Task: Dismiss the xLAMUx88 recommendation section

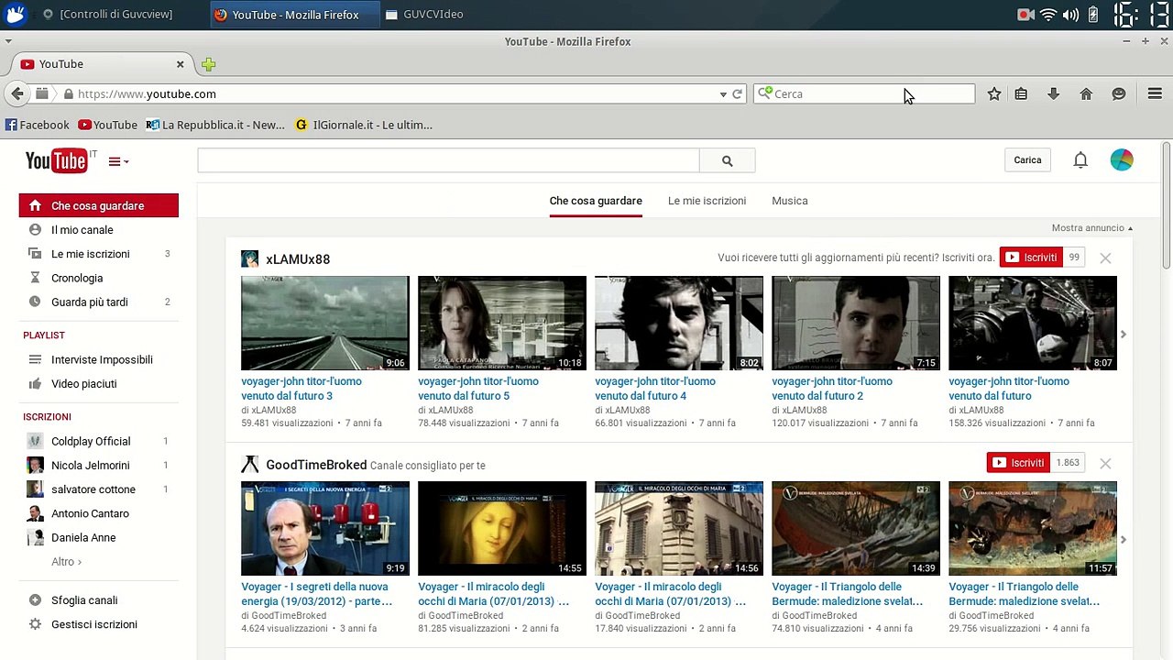Action: tap(1105, 258)
